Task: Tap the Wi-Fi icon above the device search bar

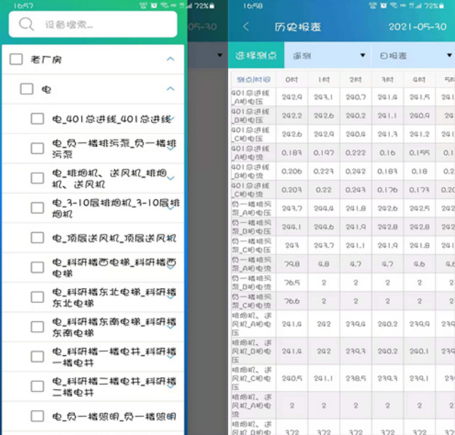Action: point(164,5)
